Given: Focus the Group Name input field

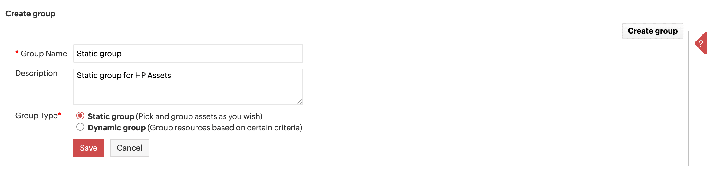Looking at the screenshot, I should (188, 54).
